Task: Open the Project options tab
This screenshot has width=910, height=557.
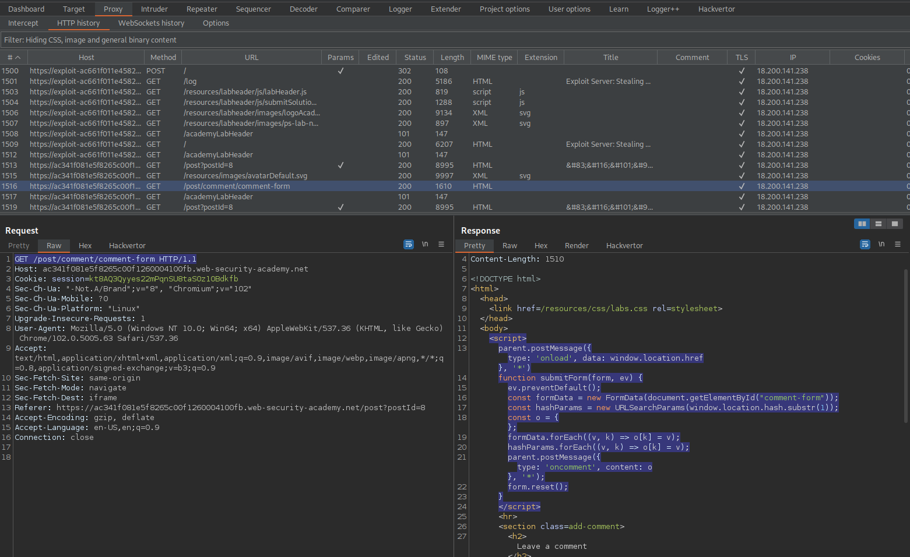Action: tap(504, 9)
